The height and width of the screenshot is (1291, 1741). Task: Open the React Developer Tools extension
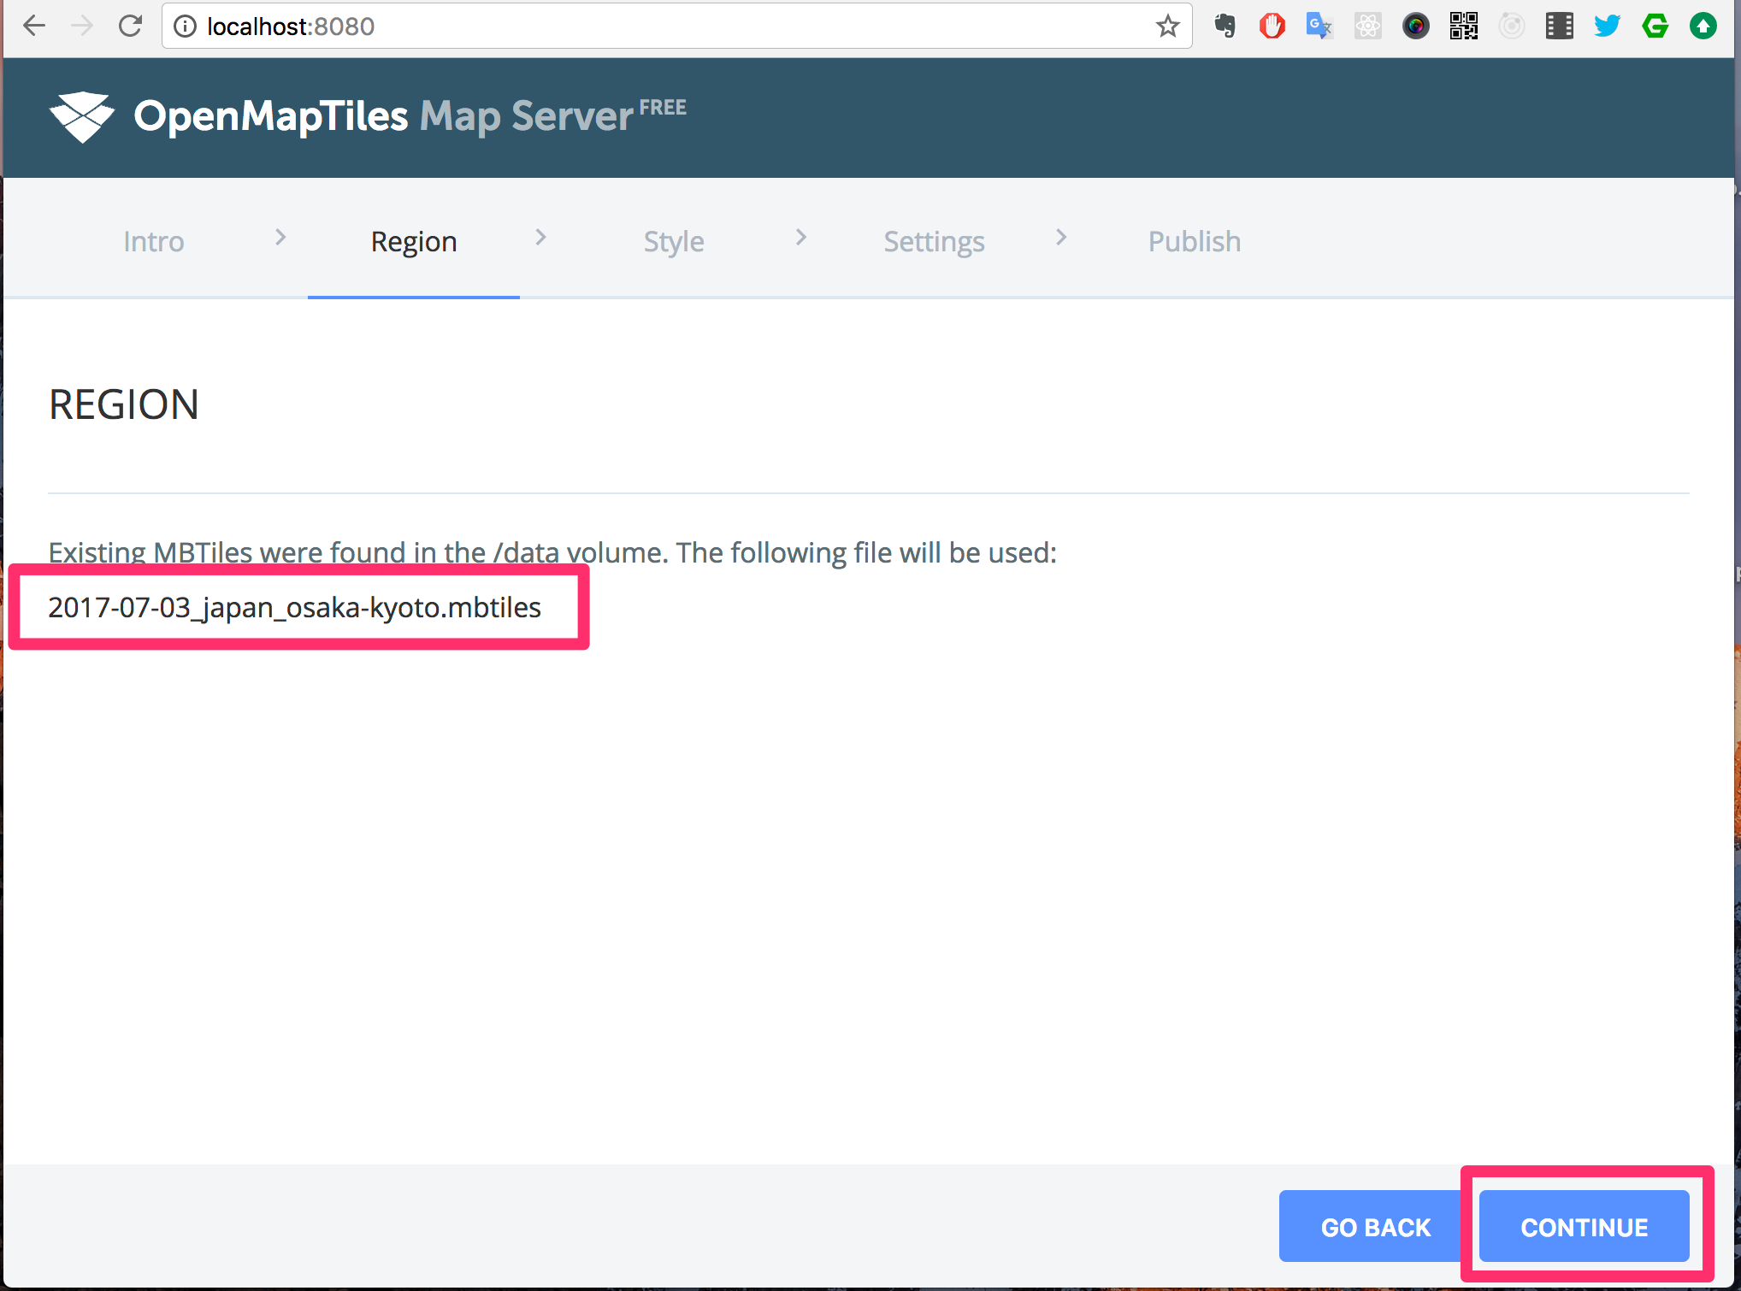[1367, 26]
